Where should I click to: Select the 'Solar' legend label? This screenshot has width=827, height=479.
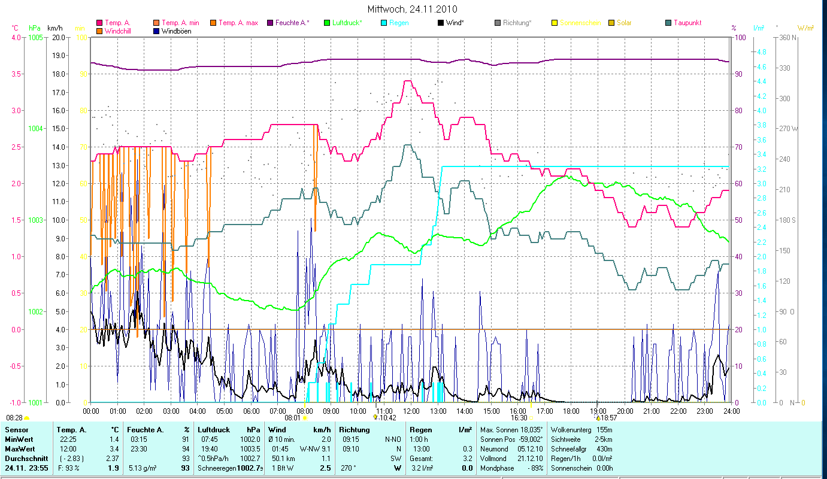coord(624,23)
